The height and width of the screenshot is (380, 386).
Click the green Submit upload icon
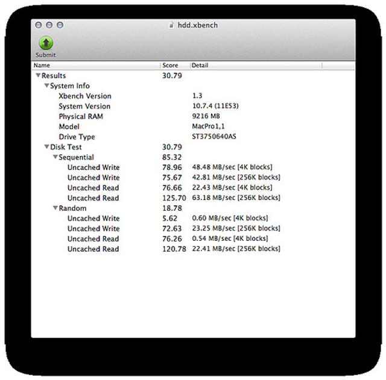[x=46, y=43]
